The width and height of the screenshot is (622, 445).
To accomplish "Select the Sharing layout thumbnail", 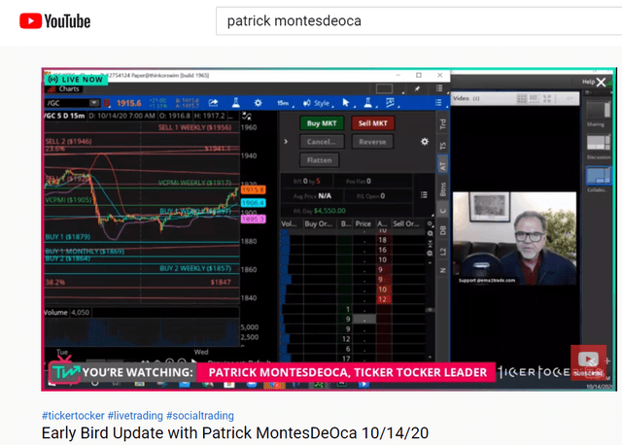I will click(x=599, y=110).
